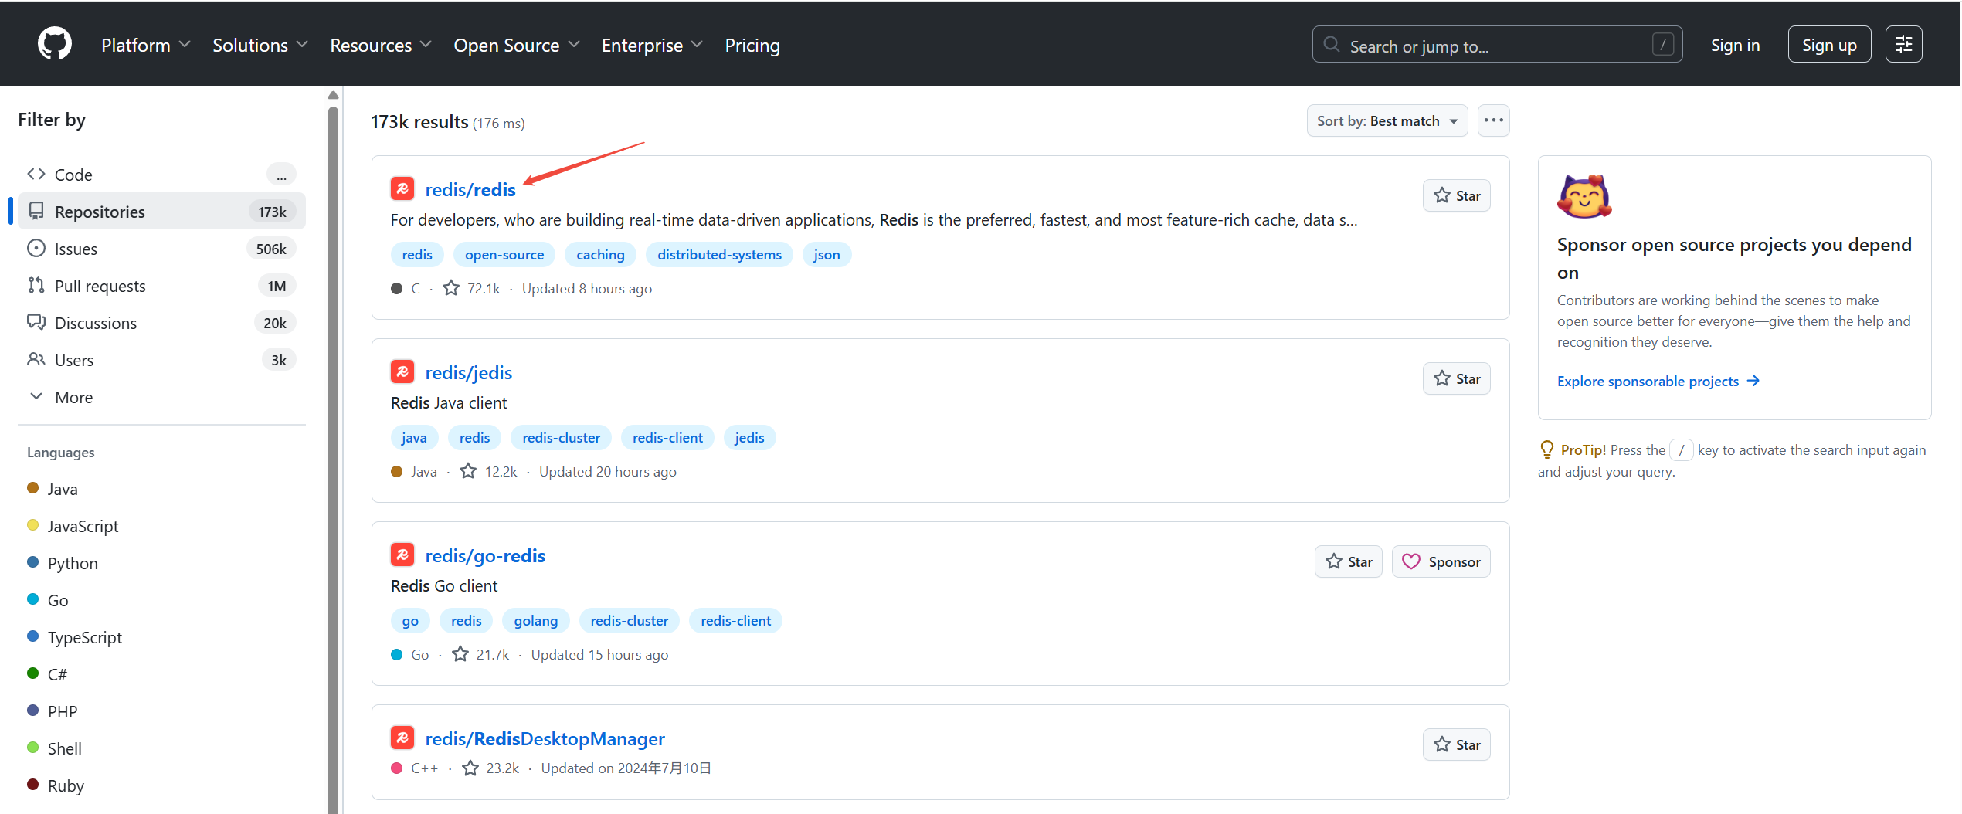
Task: Click the RedisDesktopManager repository avatar icon
Action: [x=402, y=738]
